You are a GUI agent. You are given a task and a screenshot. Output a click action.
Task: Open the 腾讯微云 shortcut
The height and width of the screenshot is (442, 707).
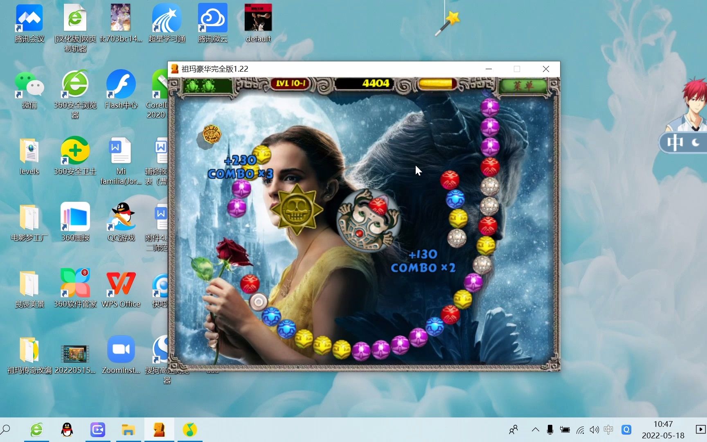coord(212,24)
